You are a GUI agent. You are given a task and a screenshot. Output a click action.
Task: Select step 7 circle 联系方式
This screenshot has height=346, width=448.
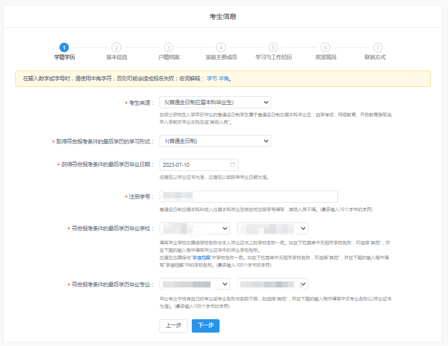tap(378, 47)
